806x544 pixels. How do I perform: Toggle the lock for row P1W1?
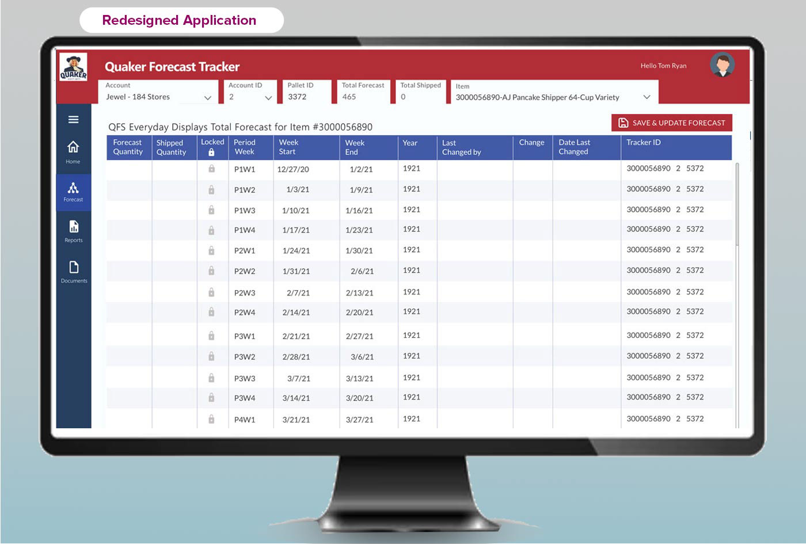pyautogui.click(x=211, y=169)
